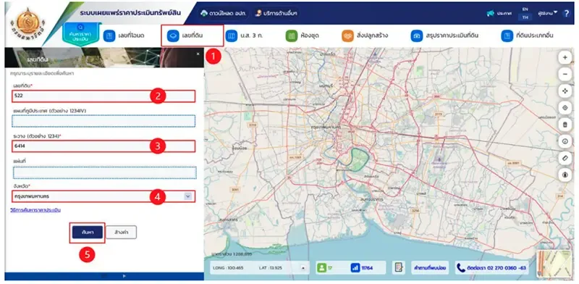The width and height of the screenshot is (579, 284).
Task: Open the street view person tool
Action: pos(565,174)
